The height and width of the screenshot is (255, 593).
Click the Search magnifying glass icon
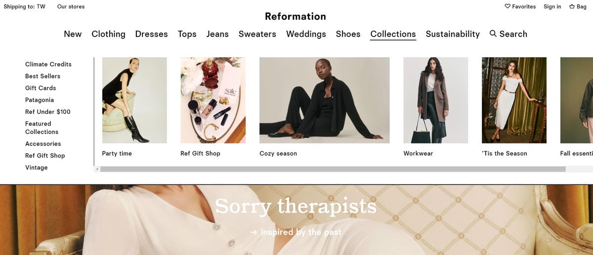pyautogui.click(x=493, y=34)
